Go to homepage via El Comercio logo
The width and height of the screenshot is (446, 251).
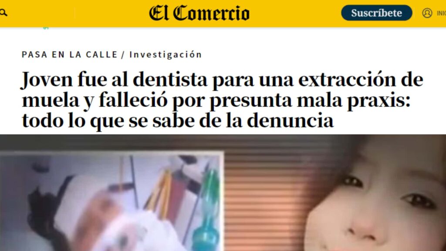(x=199, y=13)
